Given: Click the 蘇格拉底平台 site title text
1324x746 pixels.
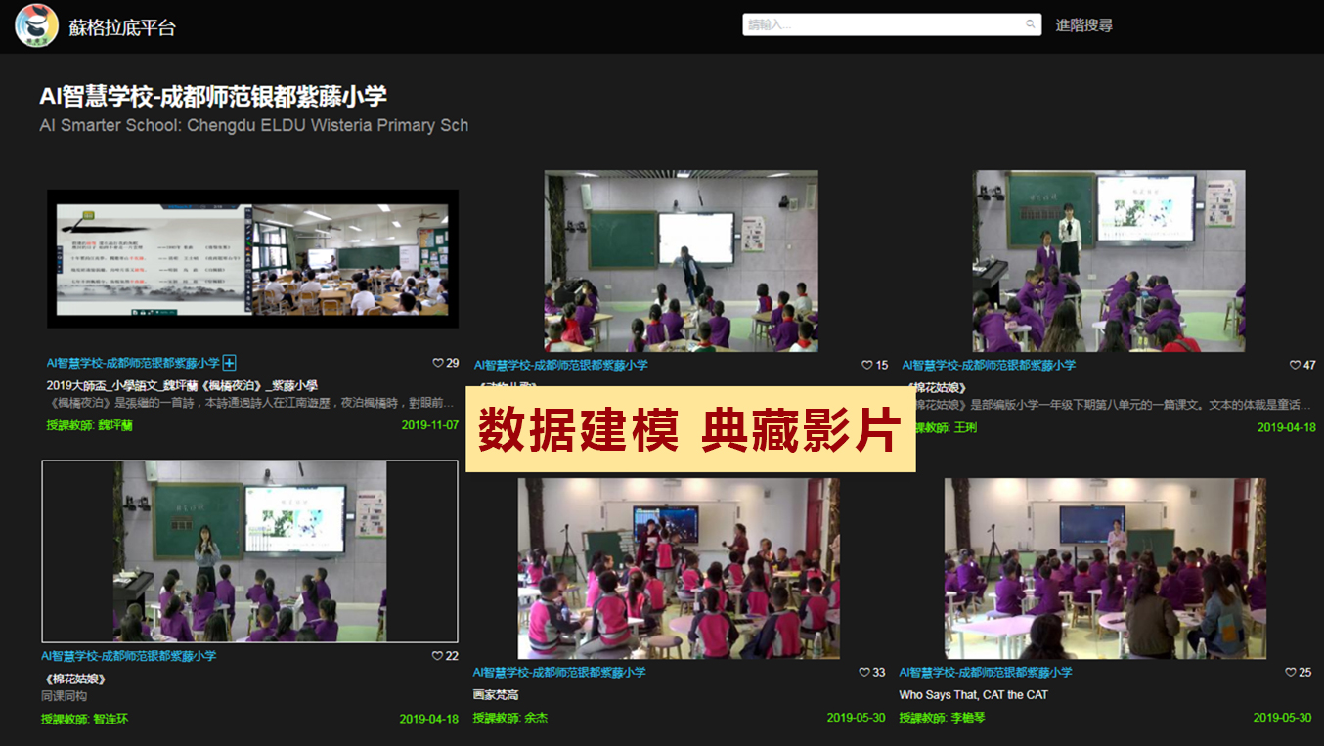Looking at the screenshot, I should pyautogui.click(x=122, y=27).
